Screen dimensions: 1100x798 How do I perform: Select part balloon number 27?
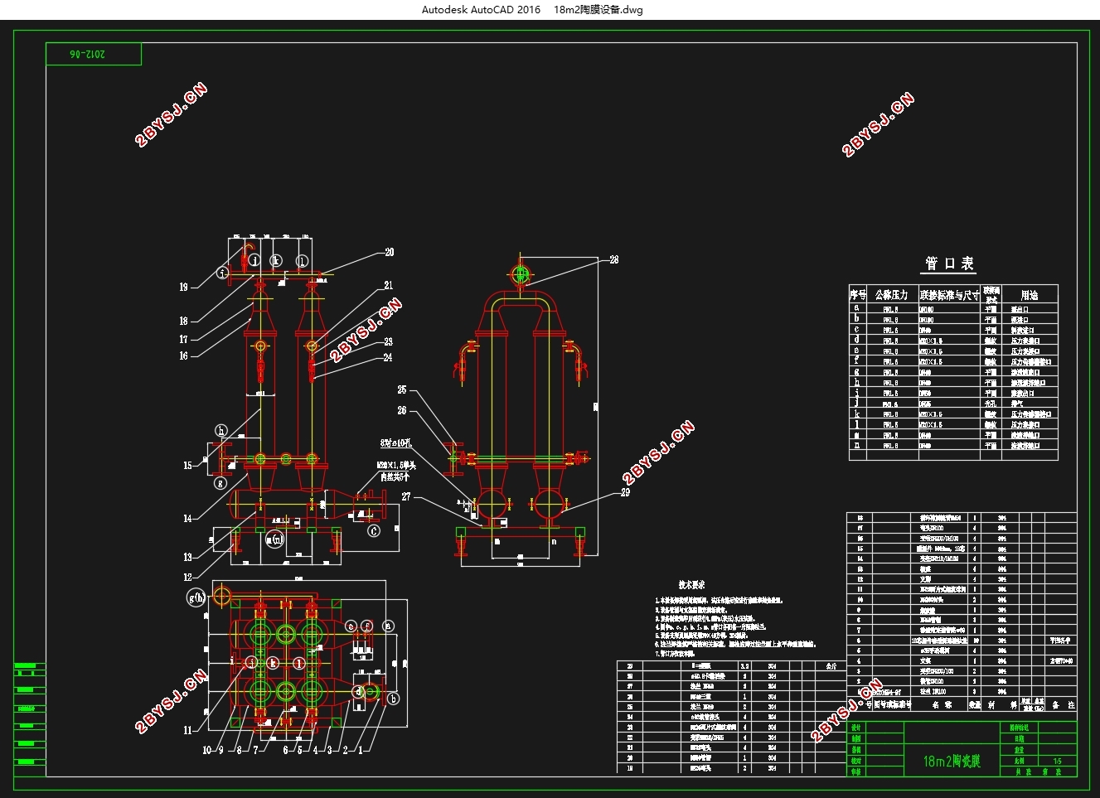coord(406,496)
